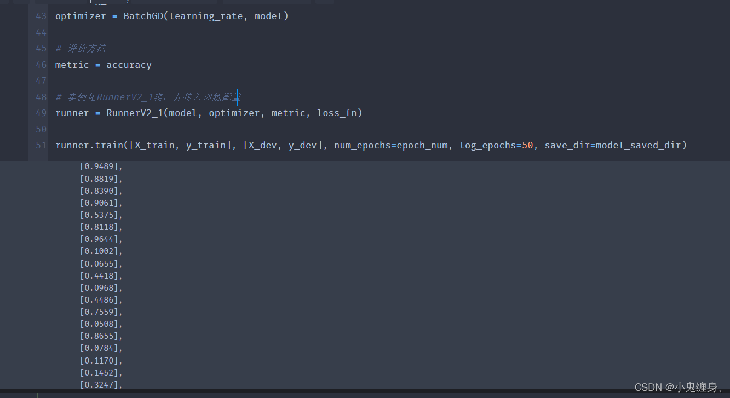Click 'metric' variable on line 46
Viewport: 730px width, 398px height.
[72, 65]
